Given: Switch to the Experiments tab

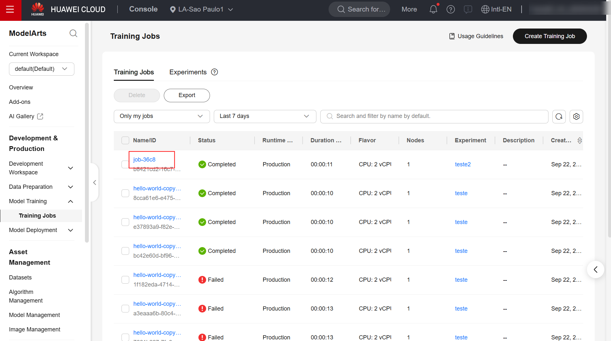Looking at the screenshot, I should point(188,72).
